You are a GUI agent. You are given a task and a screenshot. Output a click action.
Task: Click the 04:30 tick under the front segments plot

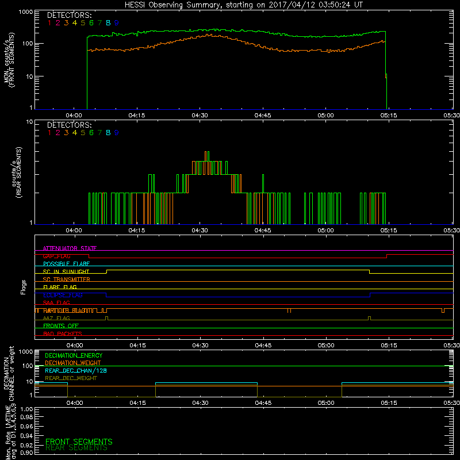[x=200, y=116]
